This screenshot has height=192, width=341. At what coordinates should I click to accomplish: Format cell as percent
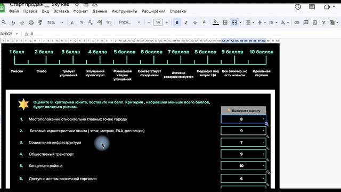pyautogui.click(x=82, y=22)
